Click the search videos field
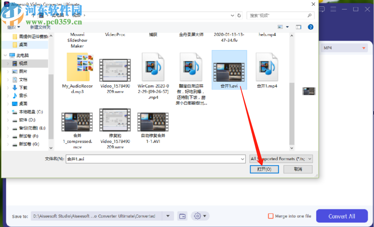Image resolution: width=374 pixels, height=227 pixels. tap(280, 16)
